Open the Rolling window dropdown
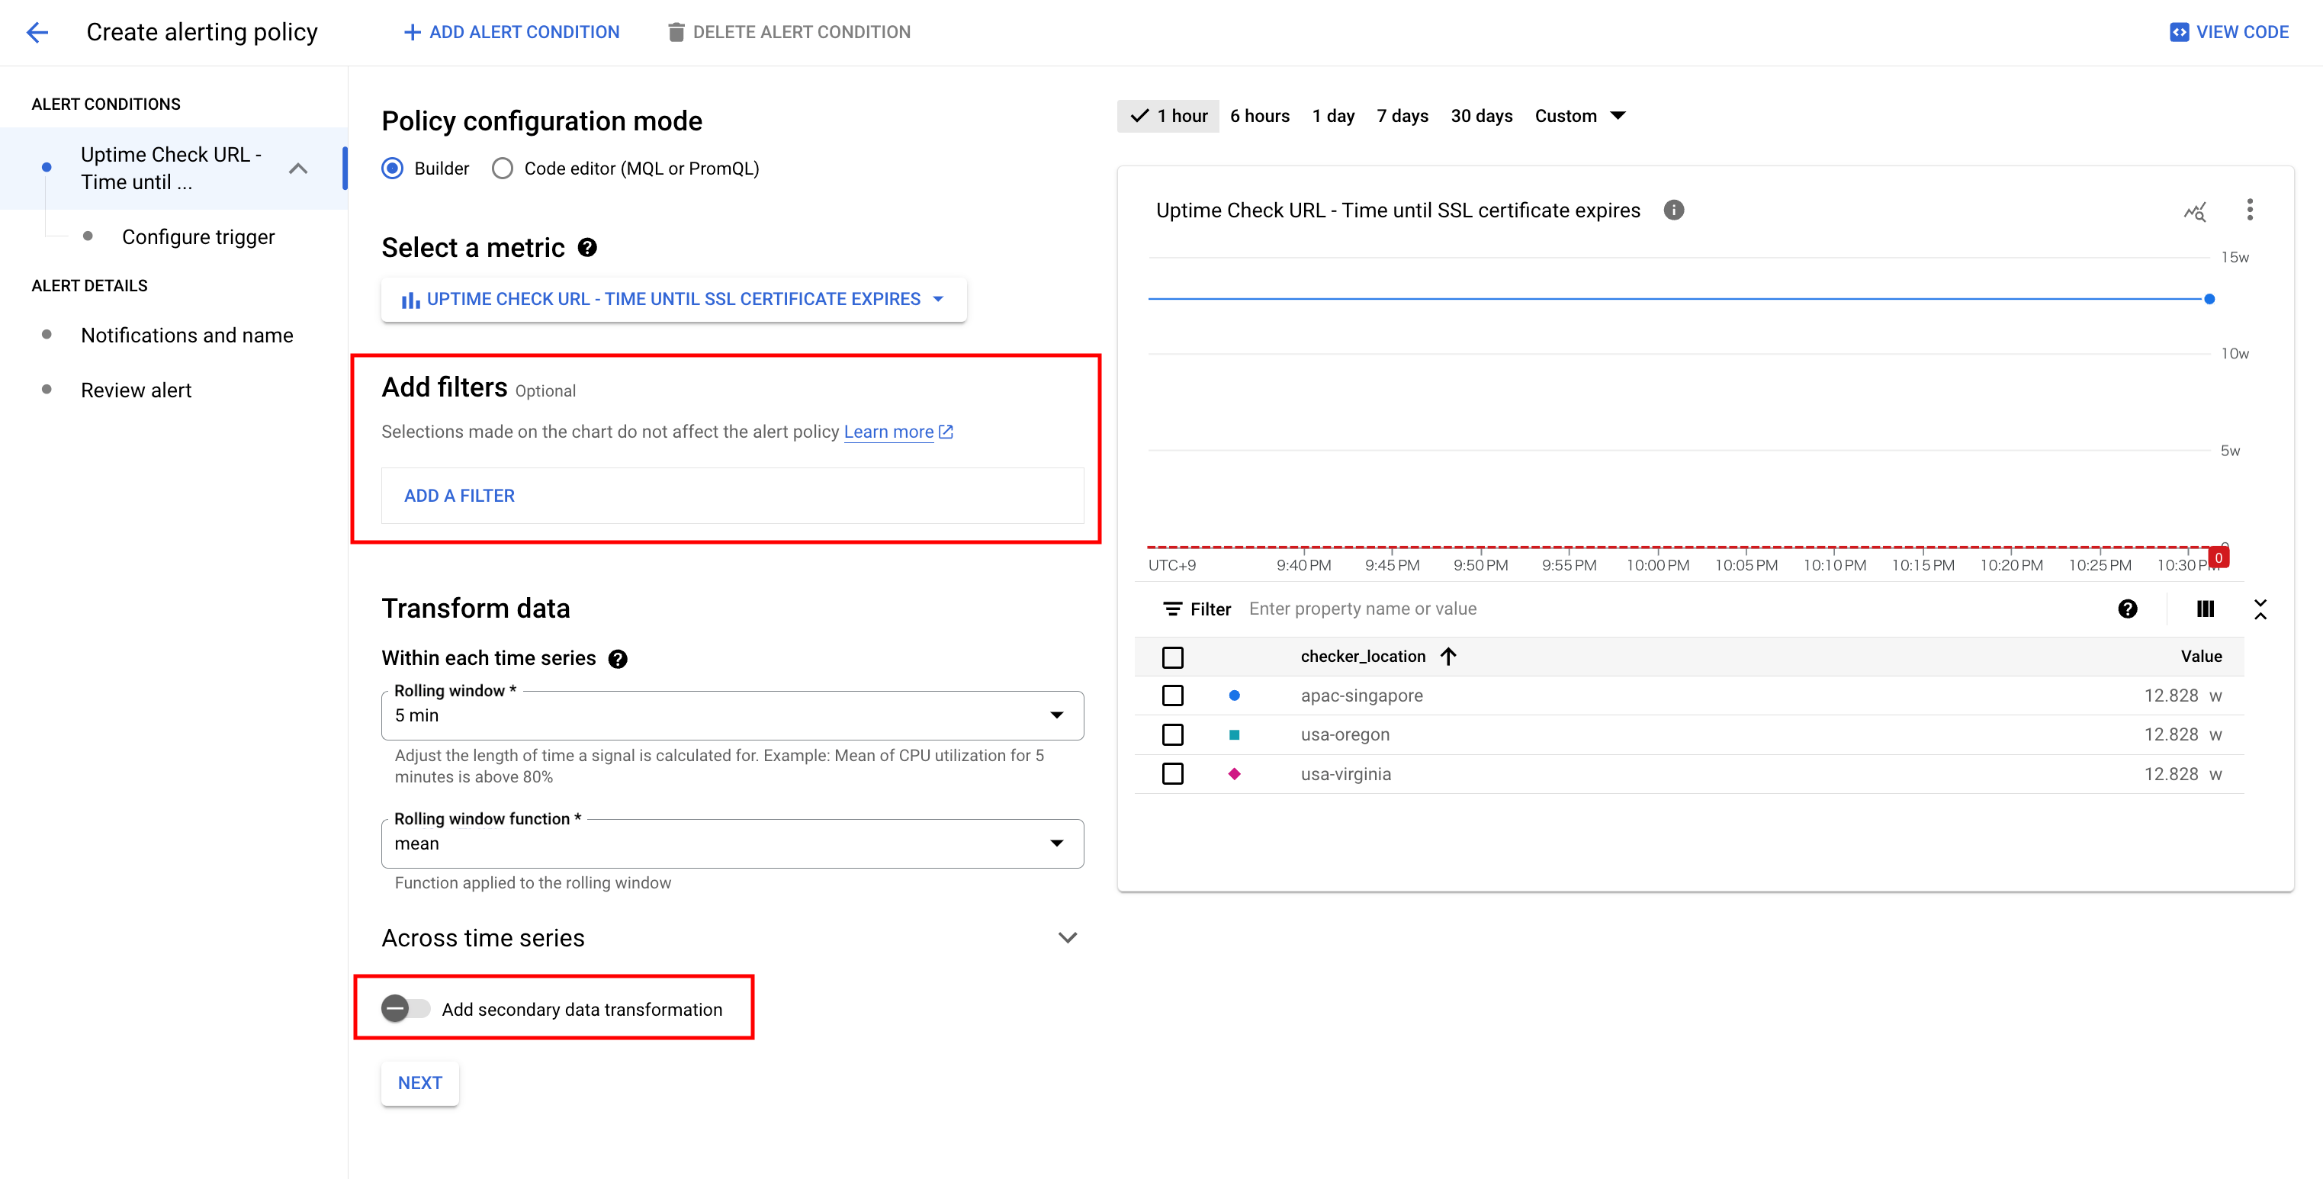Image resolution: width=2323 pixels, height=1179 pixels. 731,715
